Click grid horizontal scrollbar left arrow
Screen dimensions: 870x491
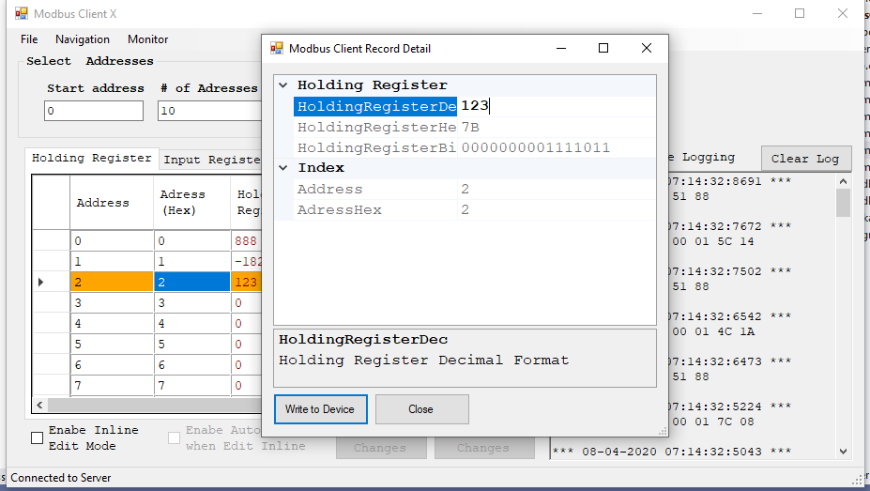tap(39, 405)
